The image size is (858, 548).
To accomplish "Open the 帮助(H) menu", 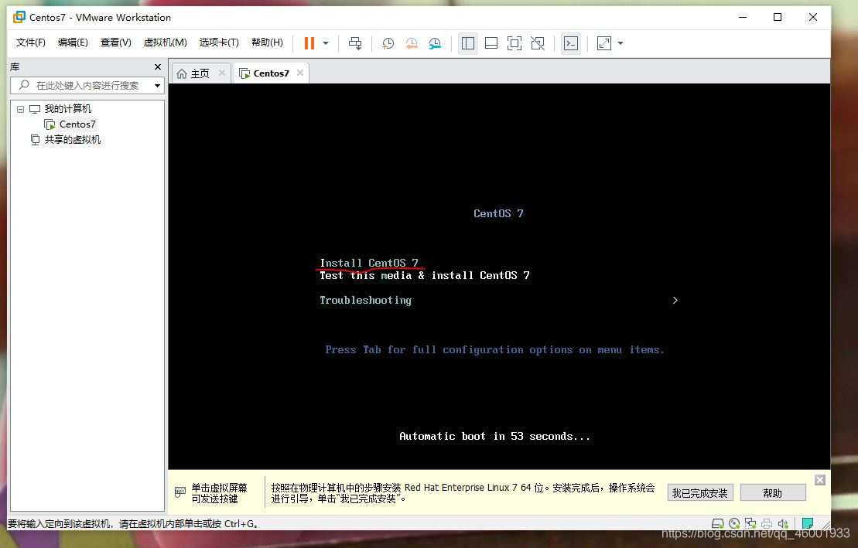I will pos(267,43).
